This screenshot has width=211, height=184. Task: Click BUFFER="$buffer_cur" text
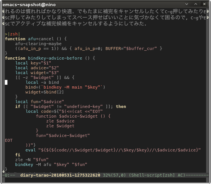[131, 49]
